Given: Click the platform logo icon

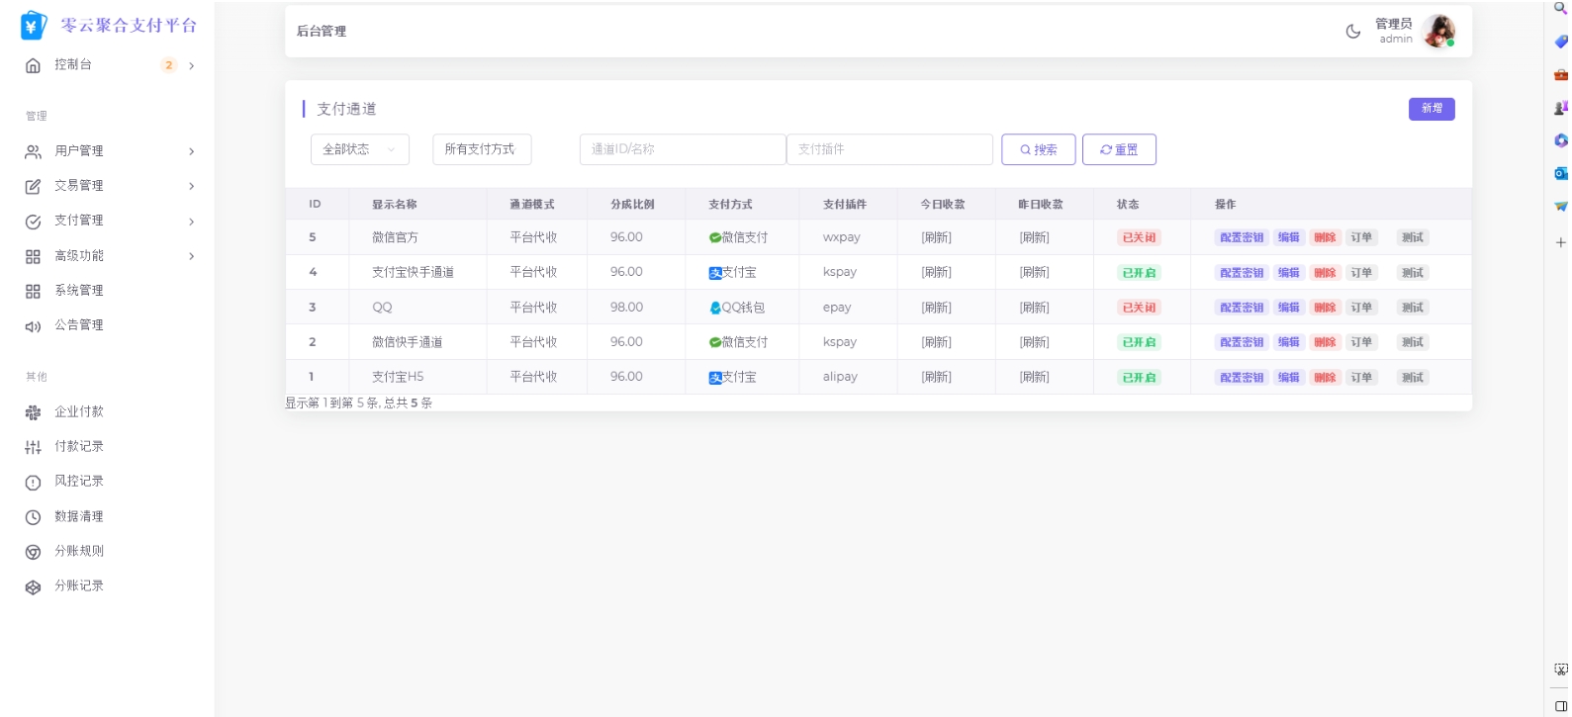Looking at the screenshot, I should coord(33,26).
